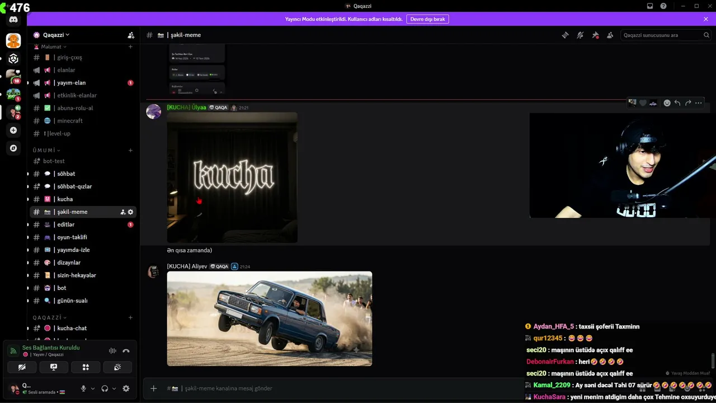This screenshot has height=403, width=716.
Task: Open the blue car drifting image
Action: (x=270, y=318)
